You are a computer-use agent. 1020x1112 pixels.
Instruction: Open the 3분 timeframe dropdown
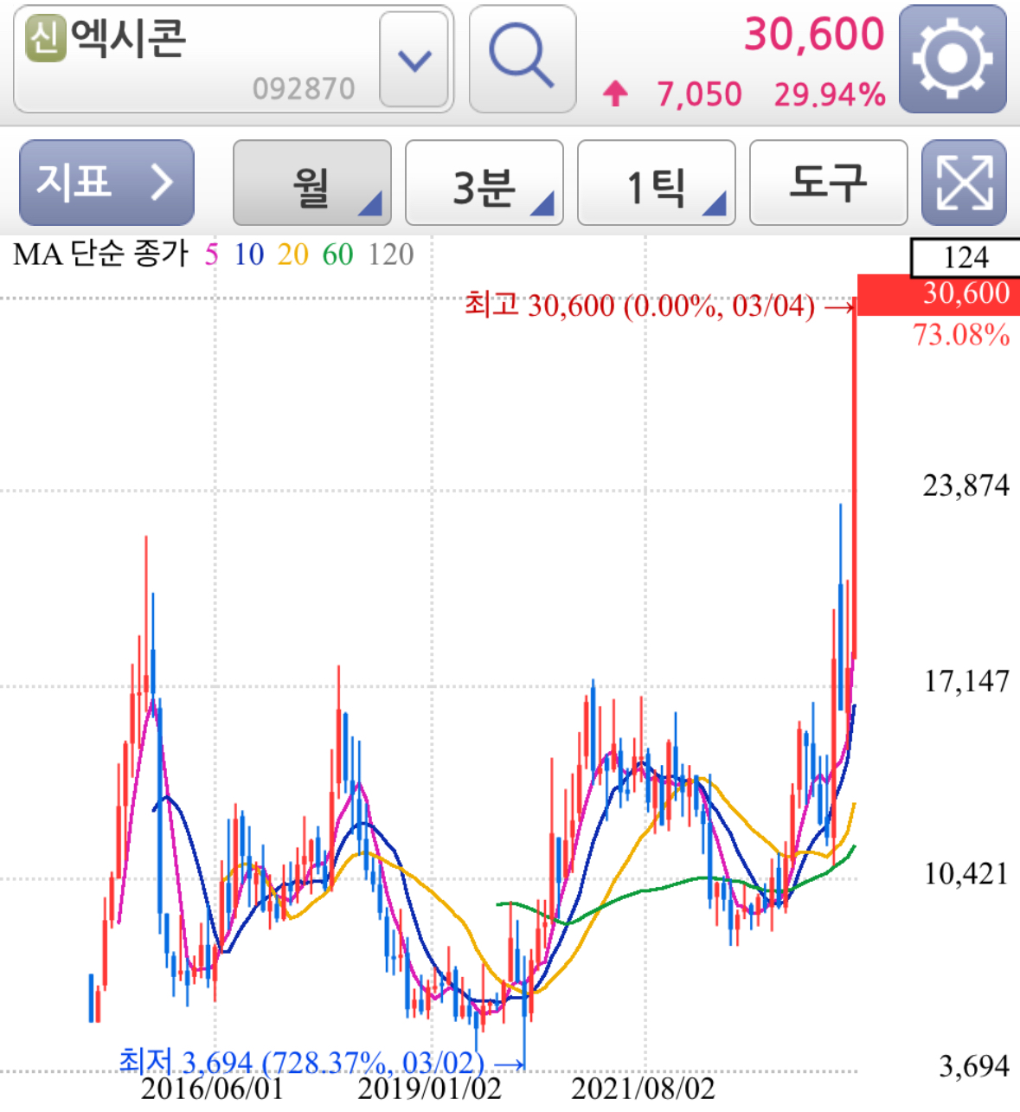484,183
